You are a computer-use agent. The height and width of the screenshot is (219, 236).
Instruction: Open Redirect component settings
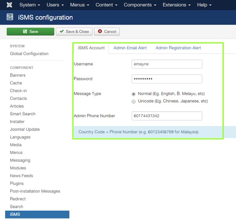18,199
